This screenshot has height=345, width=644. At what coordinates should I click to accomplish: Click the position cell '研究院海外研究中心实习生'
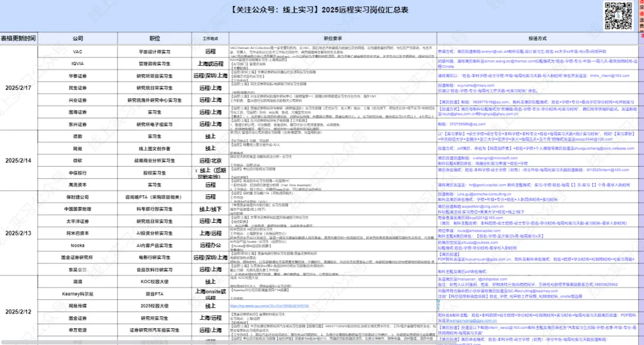pos(154,100)
